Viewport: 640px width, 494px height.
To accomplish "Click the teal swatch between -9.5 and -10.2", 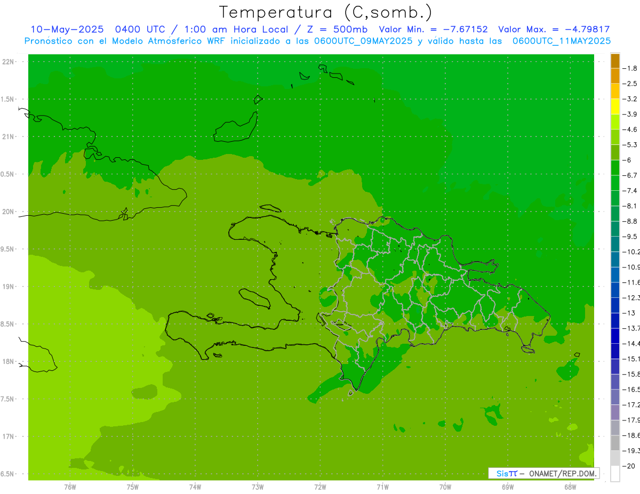I will point(615,244).
